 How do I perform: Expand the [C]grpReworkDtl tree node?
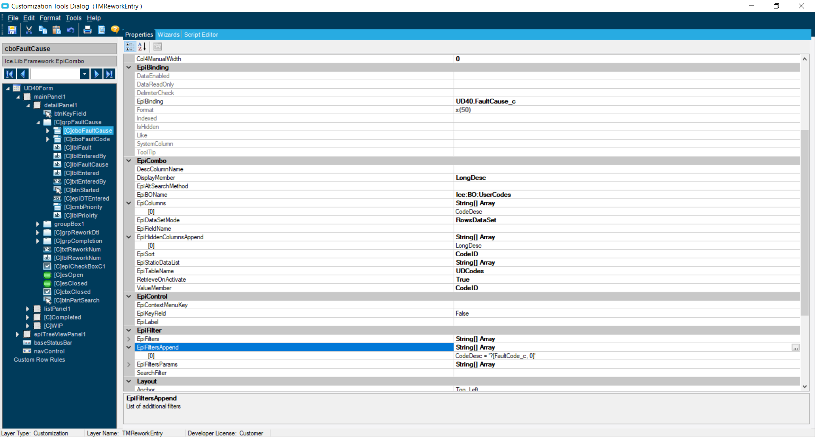(x=38, y=233)
